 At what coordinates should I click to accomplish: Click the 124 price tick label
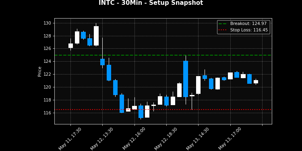click(48, 62)
